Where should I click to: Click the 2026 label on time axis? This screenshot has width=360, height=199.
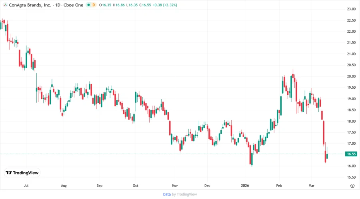coord(245,186)
